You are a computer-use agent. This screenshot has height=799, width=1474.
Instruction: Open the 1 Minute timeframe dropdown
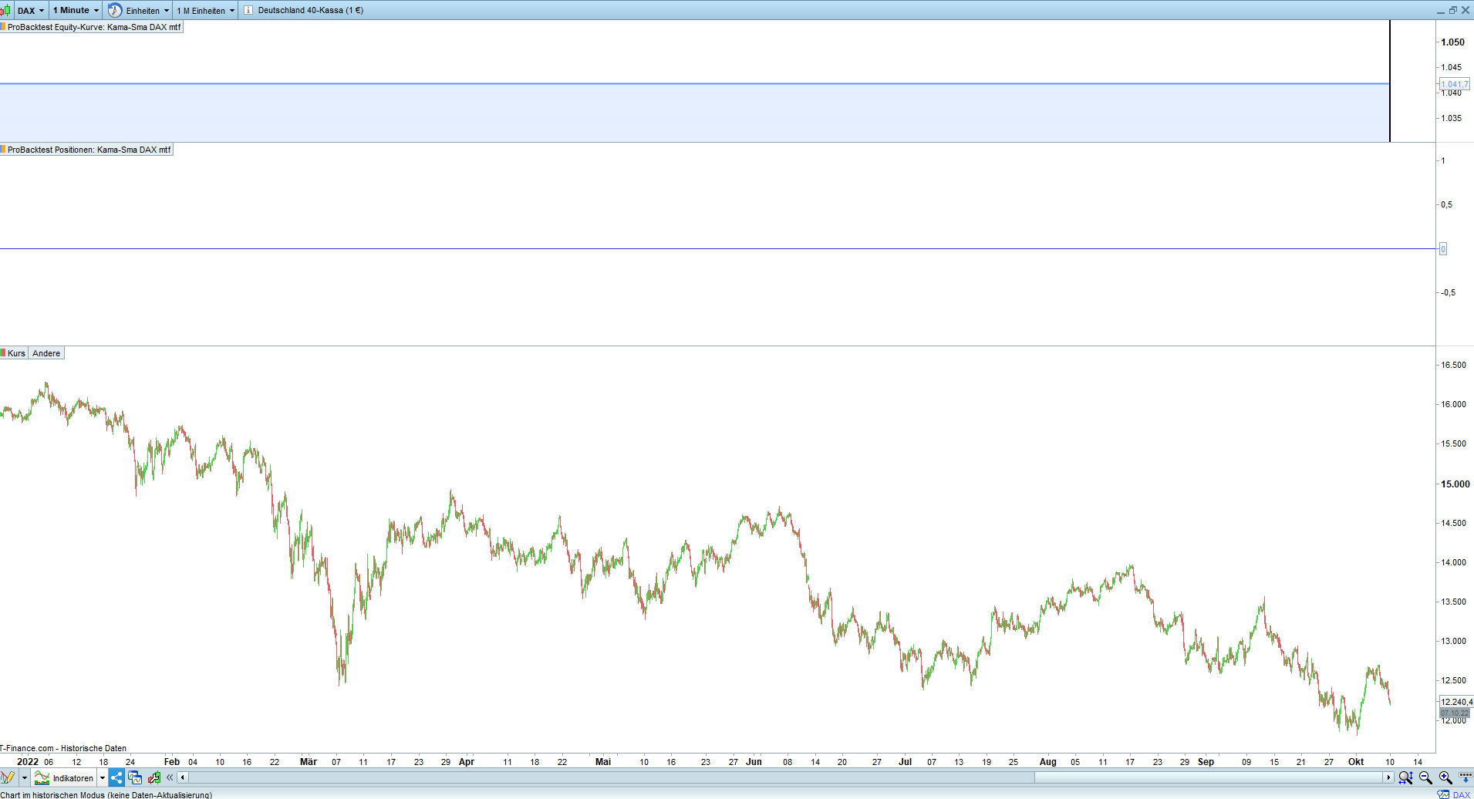pos(76,11)
